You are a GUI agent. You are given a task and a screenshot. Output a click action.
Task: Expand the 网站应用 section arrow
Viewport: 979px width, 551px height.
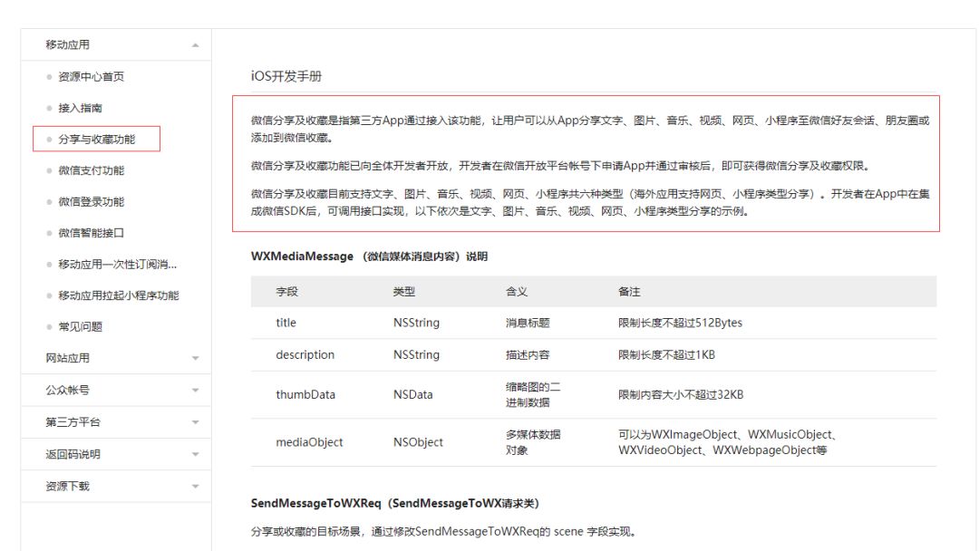tap(196, 358)
